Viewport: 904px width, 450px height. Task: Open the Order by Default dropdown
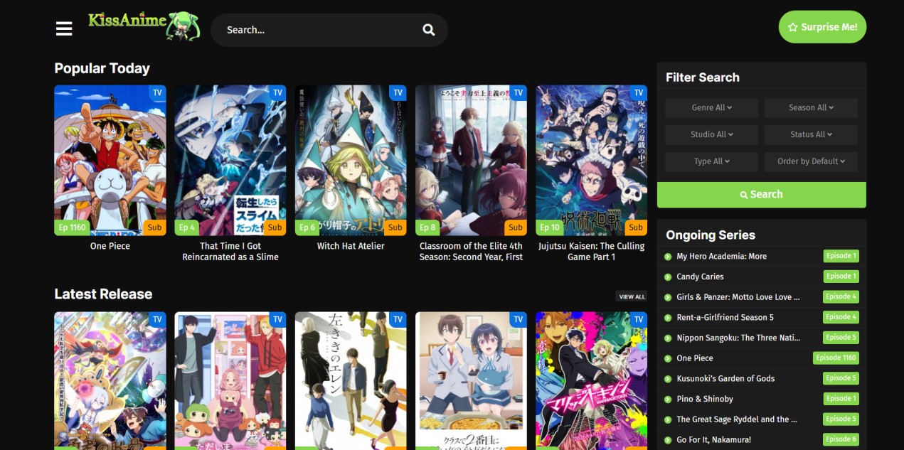pyautogui.click(x=811, y=161)
